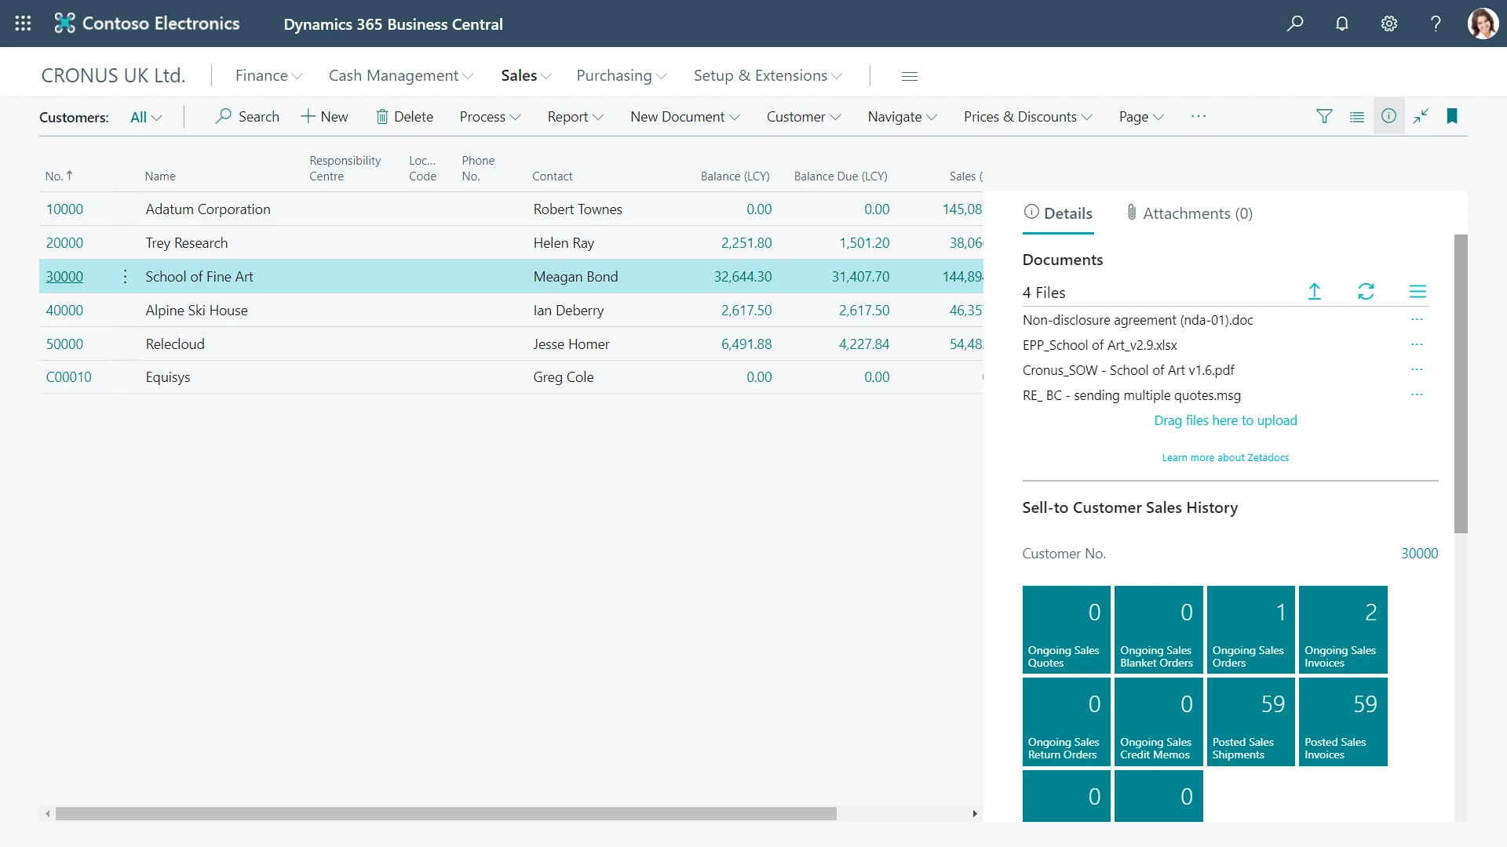1507x847 pixels.
Task: Create a New customer
Action: coord(324,117)
